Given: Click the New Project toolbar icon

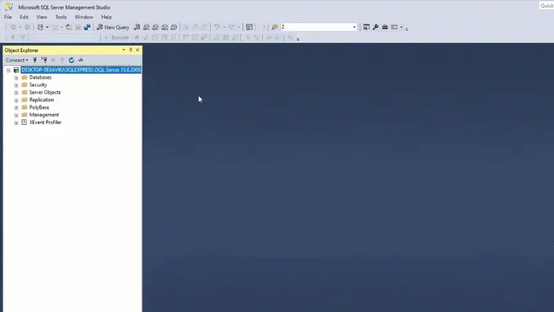Looking at the screenshot, I should coord(40,27).
